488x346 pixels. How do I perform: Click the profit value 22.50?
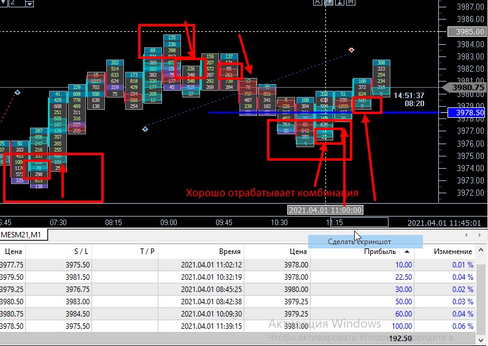403,277
